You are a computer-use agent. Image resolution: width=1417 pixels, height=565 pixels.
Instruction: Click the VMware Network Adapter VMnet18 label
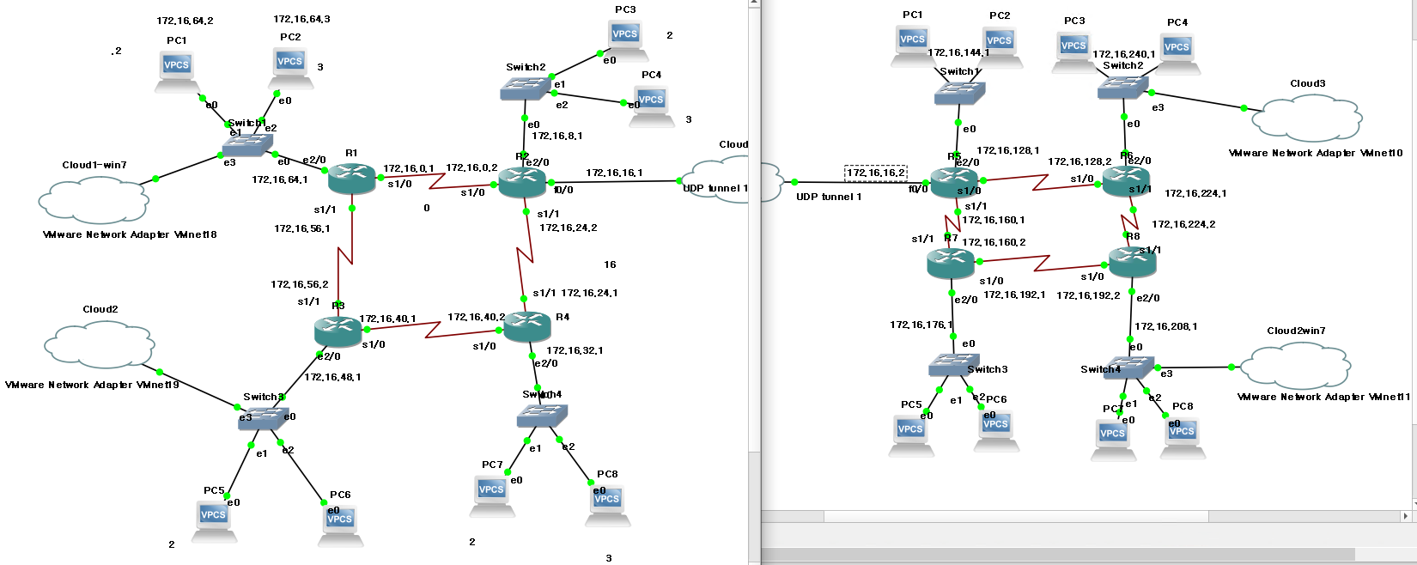tap(130, 234)
